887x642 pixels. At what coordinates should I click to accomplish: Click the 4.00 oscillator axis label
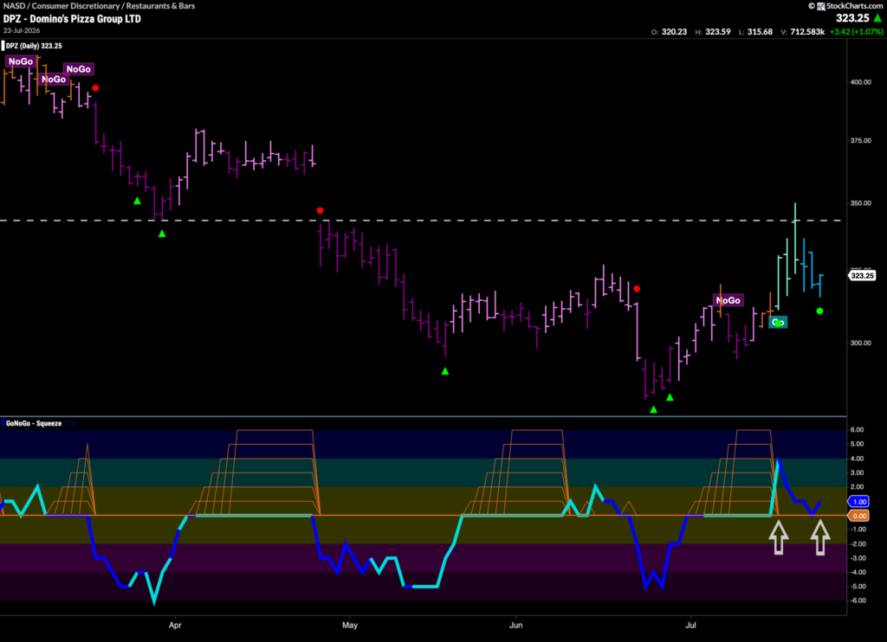(857, 459)
